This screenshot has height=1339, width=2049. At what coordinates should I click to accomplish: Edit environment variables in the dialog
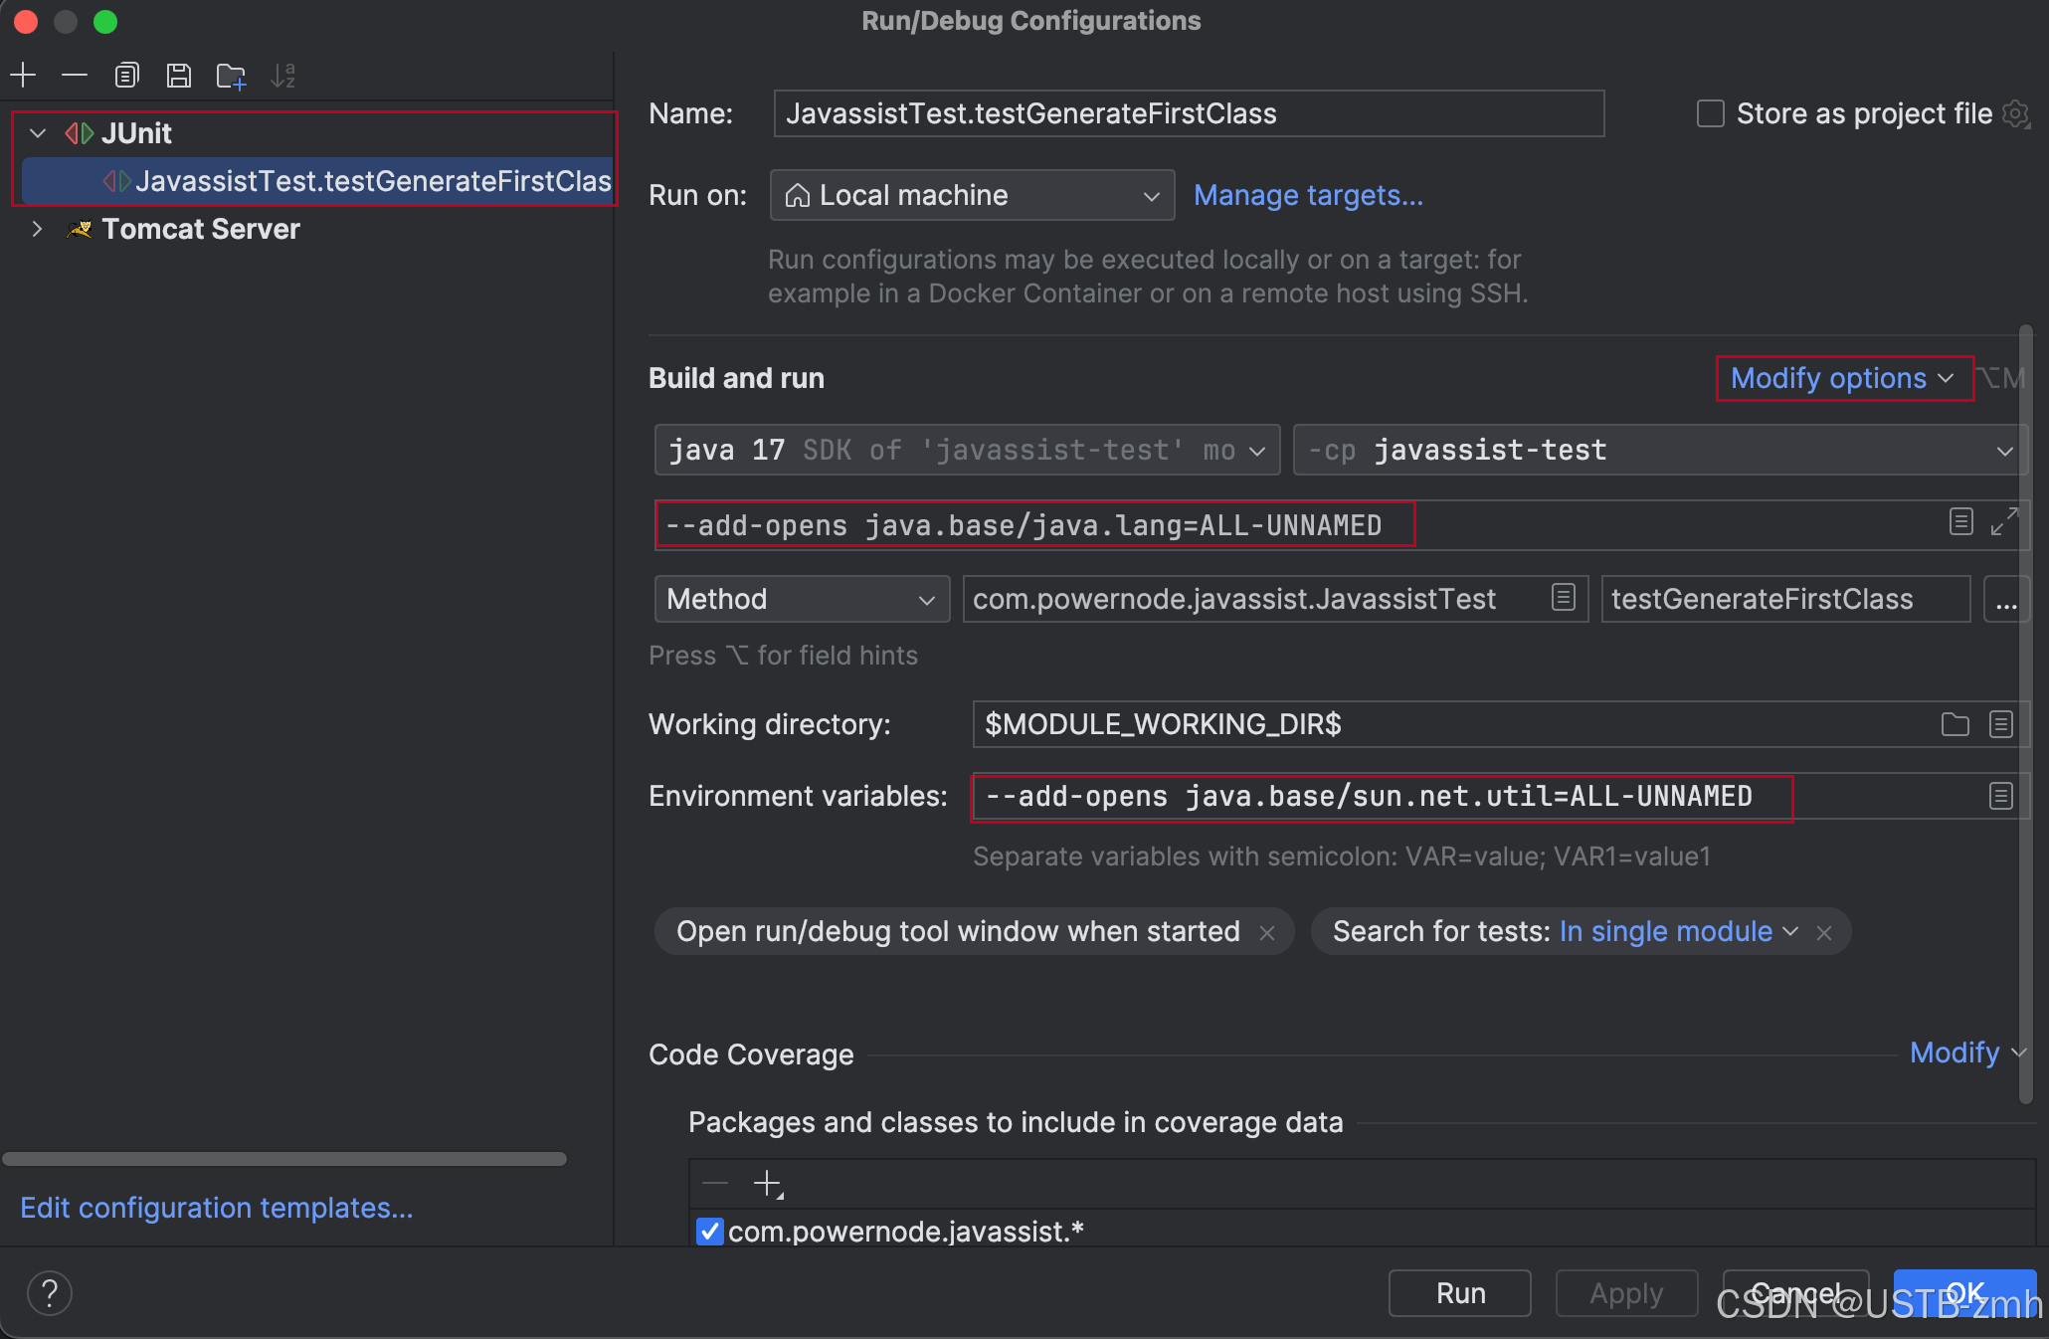point(2001,796)
